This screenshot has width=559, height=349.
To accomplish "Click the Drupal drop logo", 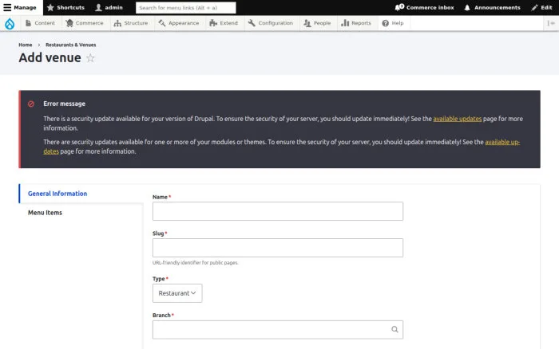I will (x=10, y=23).
